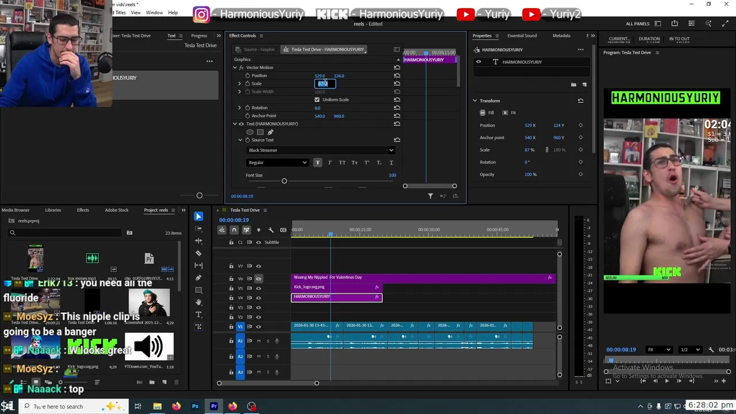This screenshot has height=414, width=736.
Task: Hide the V4 track output
Action: [x=258, y=298]
